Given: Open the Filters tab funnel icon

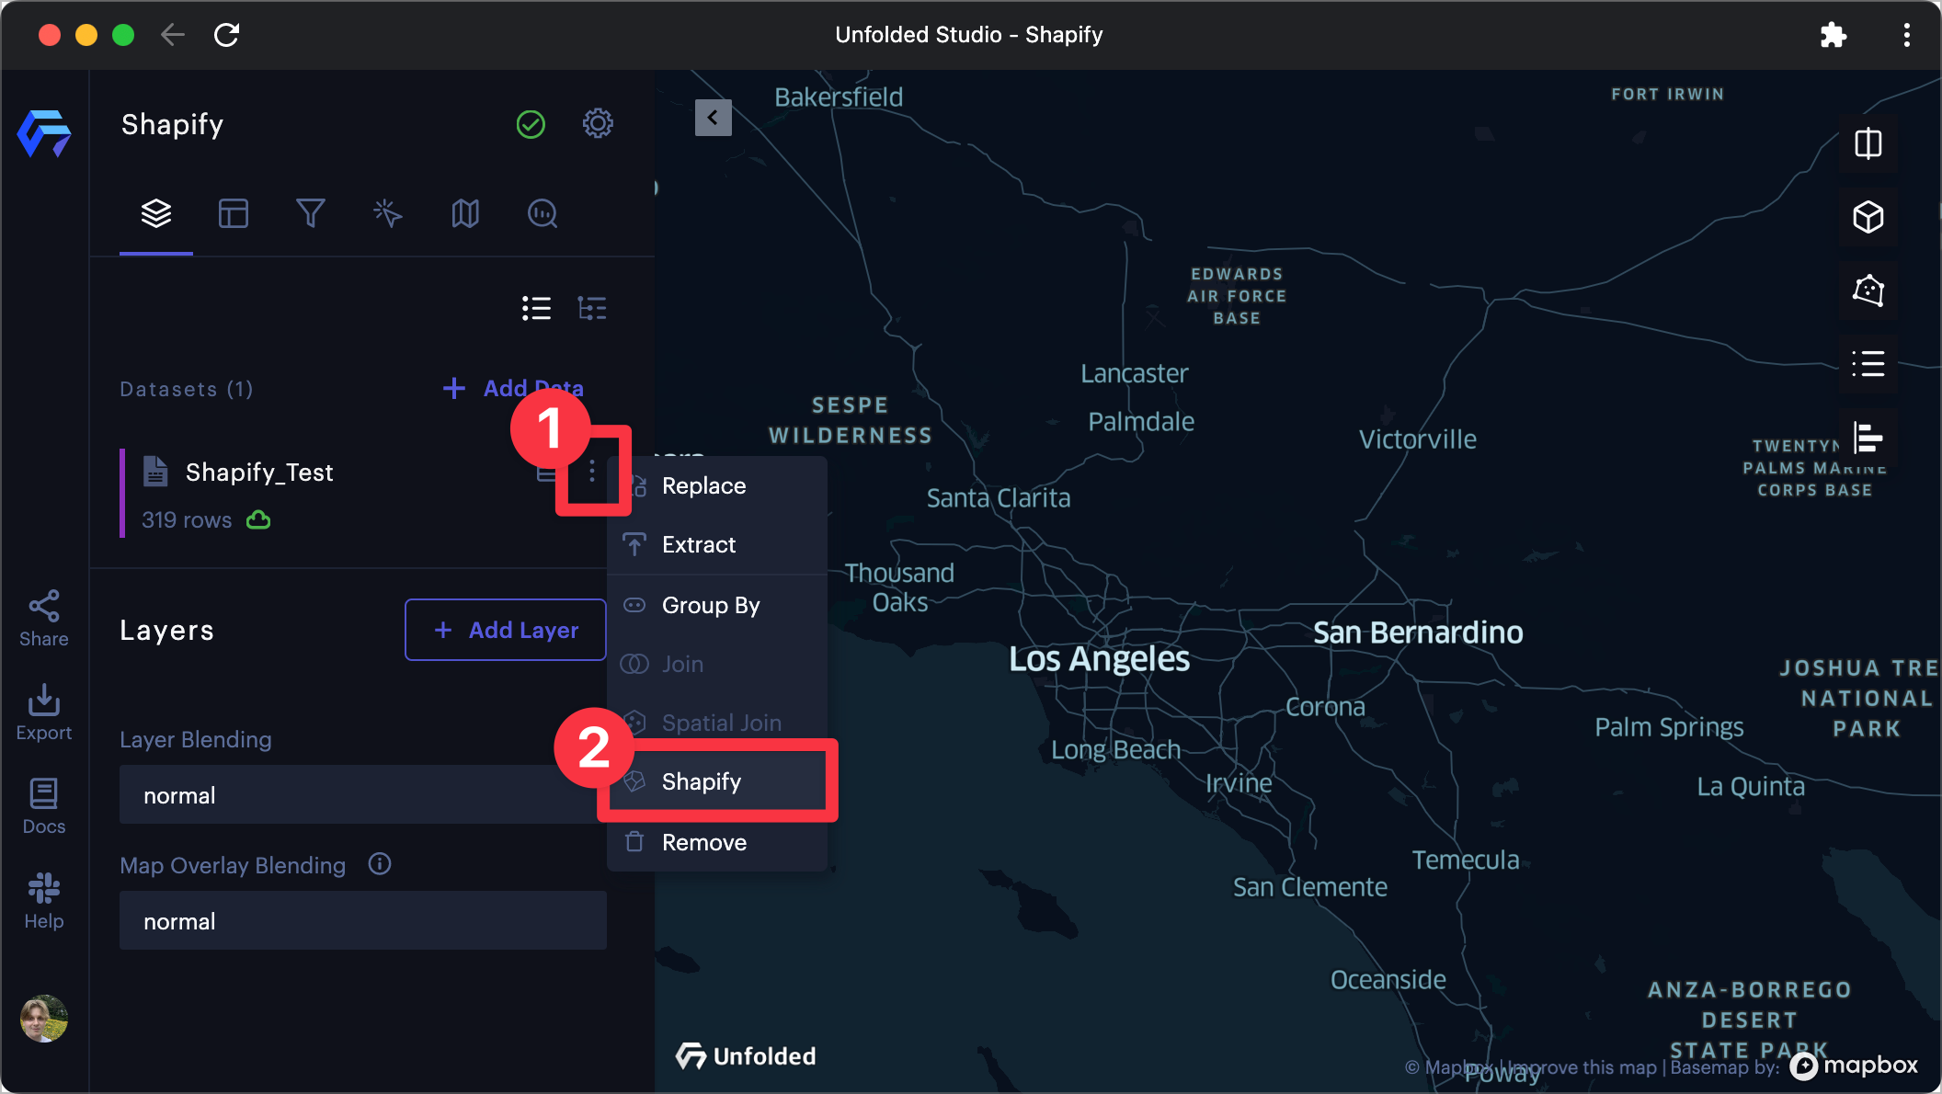Looking at the screenshot, I should (x=310, y=213).
